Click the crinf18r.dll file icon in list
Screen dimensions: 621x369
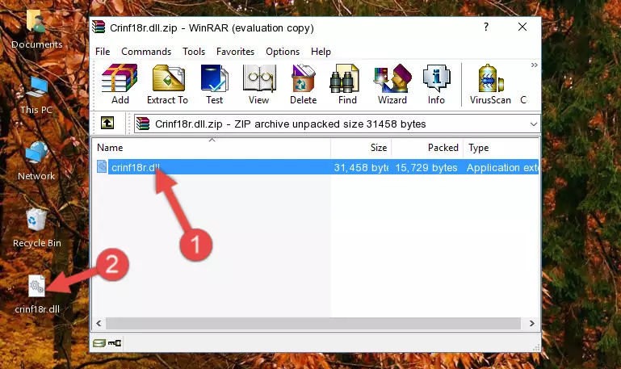(x=102, y=166)
